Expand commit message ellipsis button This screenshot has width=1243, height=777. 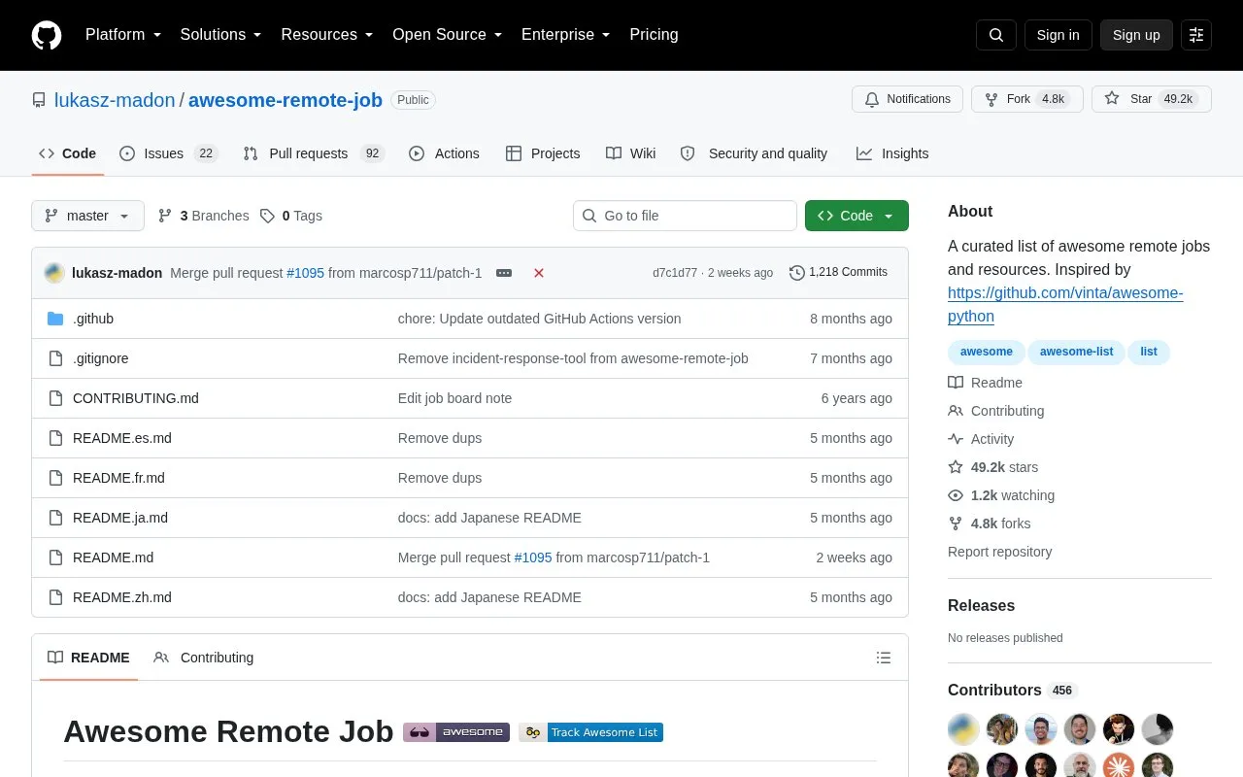click(504, 273)
